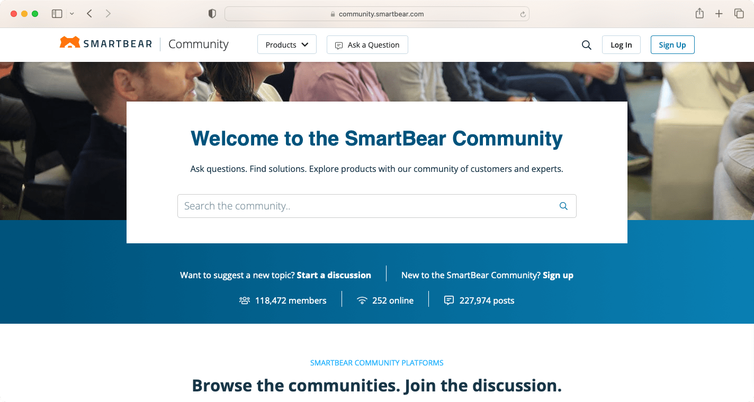Click the Sign Up button in header
Image resolution: width=754 pixels, height=402 pixels.
[672, 45]
